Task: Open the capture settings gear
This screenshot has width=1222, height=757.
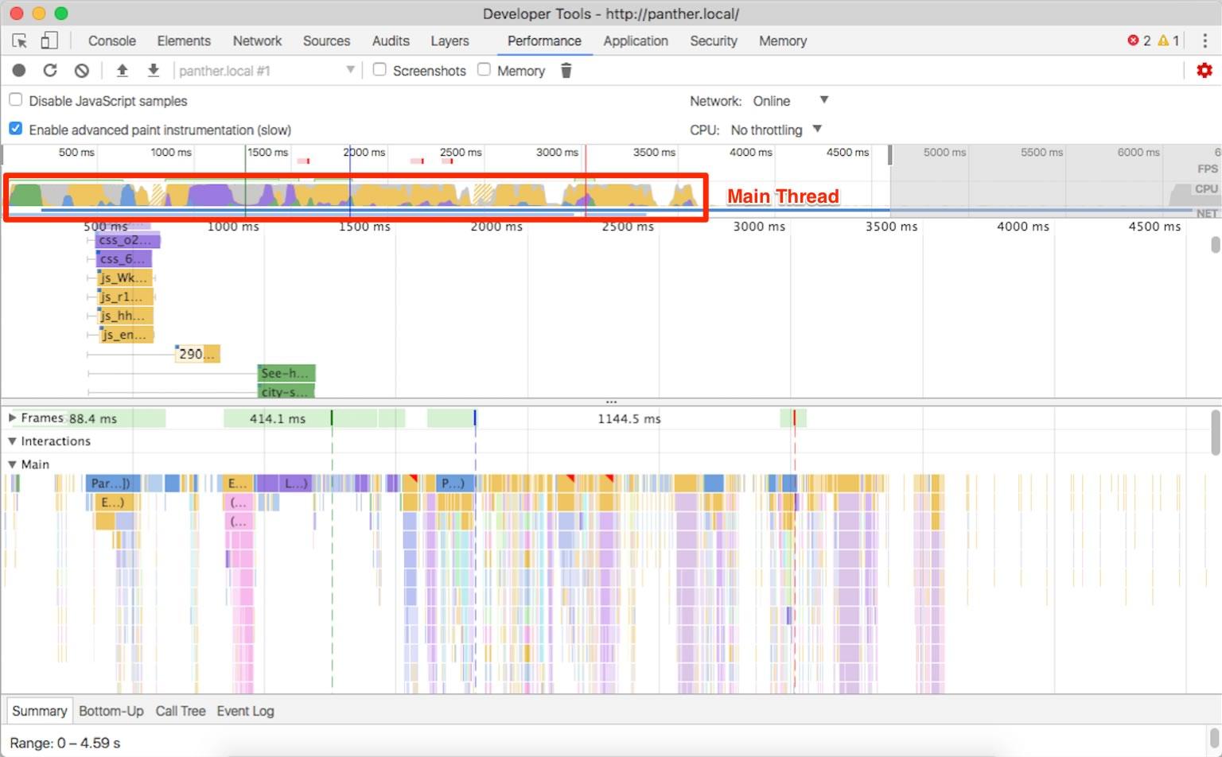Action: [1204, 70]
